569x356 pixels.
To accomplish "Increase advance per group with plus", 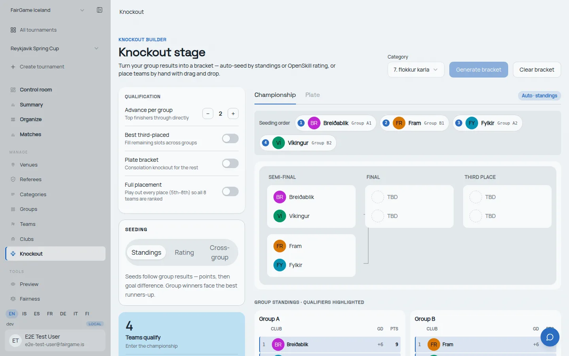I will tap(233, 114).
